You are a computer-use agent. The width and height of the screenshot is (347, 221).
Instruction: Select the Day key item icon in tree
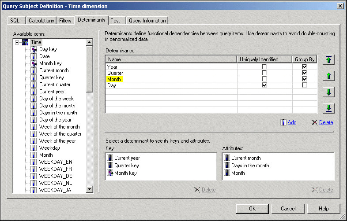point(34,49)
